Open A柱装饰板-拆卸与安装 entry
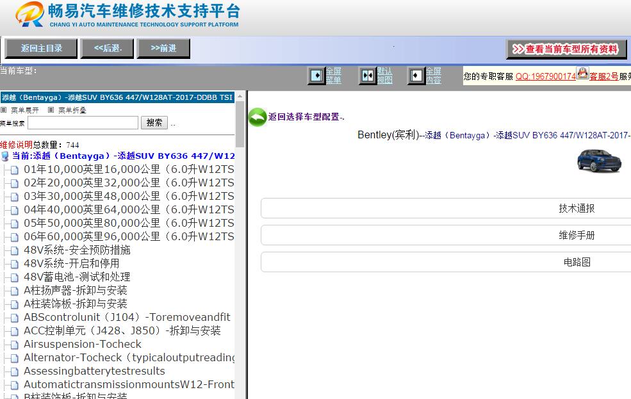This screenshot has height=399, width=631. [75, 304]
